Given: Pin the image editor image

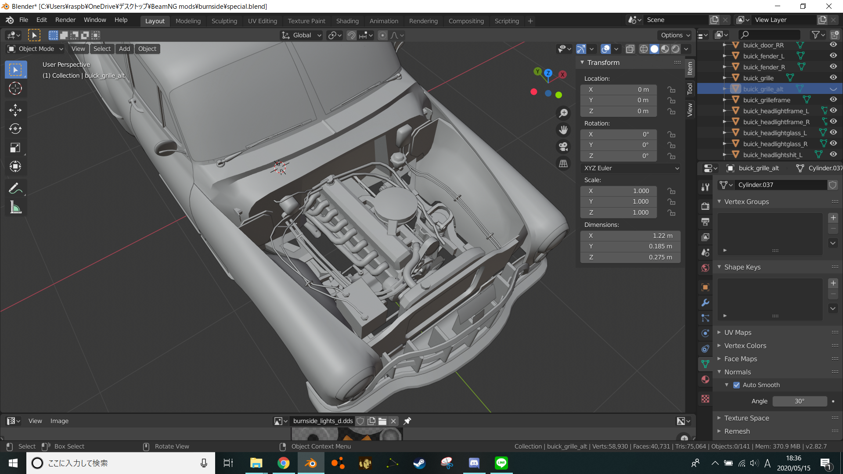Looking at the screenshot, I should pos(407,421).
